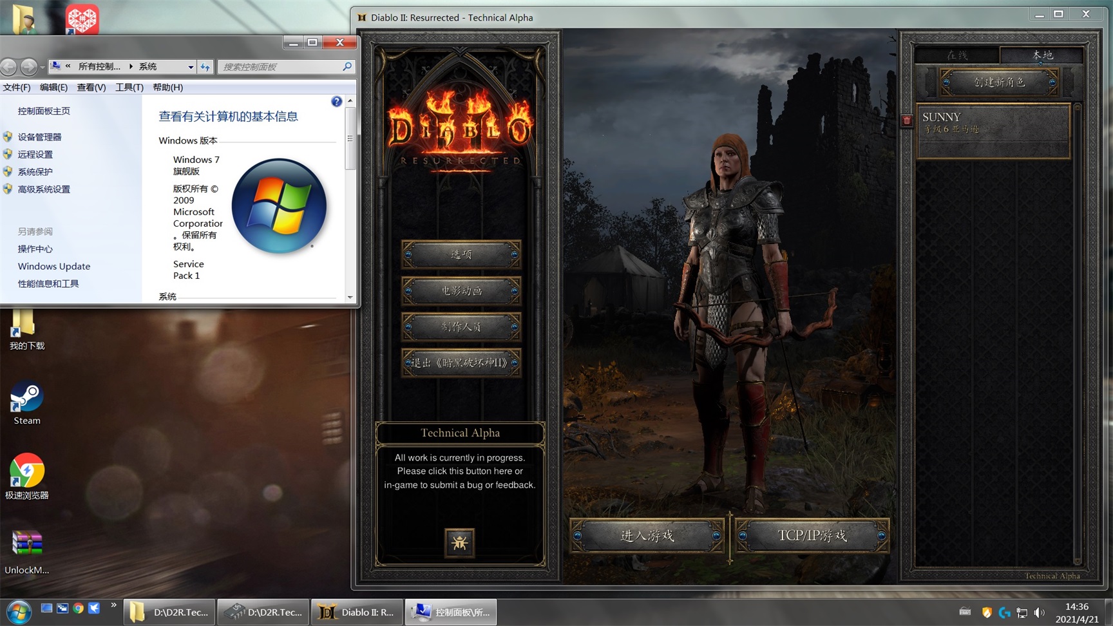The height and width of the screenshot is (626, 1113).
Task: Open 高级系统设置 link in the sidebar
Action: click(x=44, y=189)
